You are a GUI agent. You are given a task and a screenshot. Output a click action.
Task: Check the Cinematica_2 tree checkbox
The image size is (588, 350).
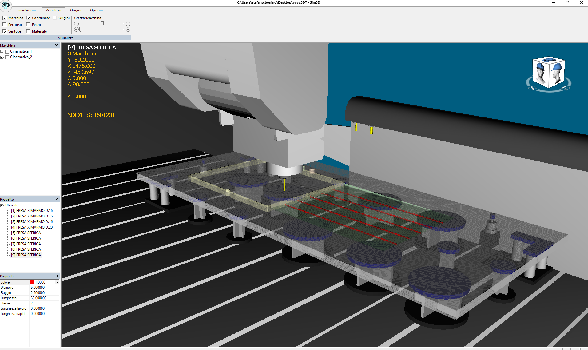click(x=7, y=57)
